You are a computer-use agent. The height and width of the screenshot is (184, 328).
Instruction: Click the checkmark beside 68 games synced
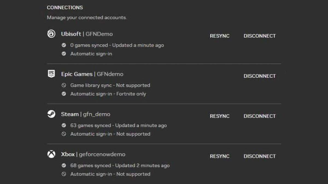64,165
